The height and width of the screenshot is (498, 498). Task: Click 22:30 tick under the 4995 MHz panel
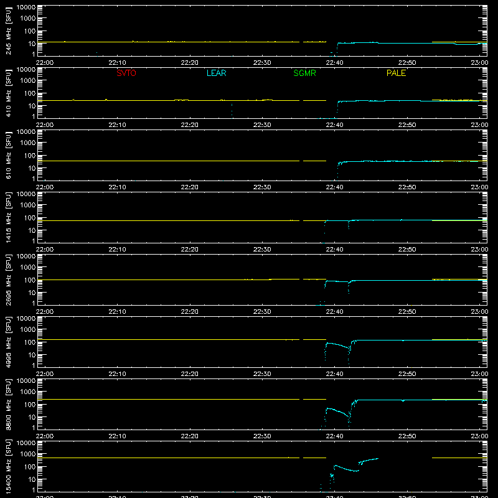(262, 374)
